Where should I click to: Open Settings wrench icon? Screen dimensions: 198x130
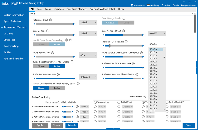(x=163, y=5)
